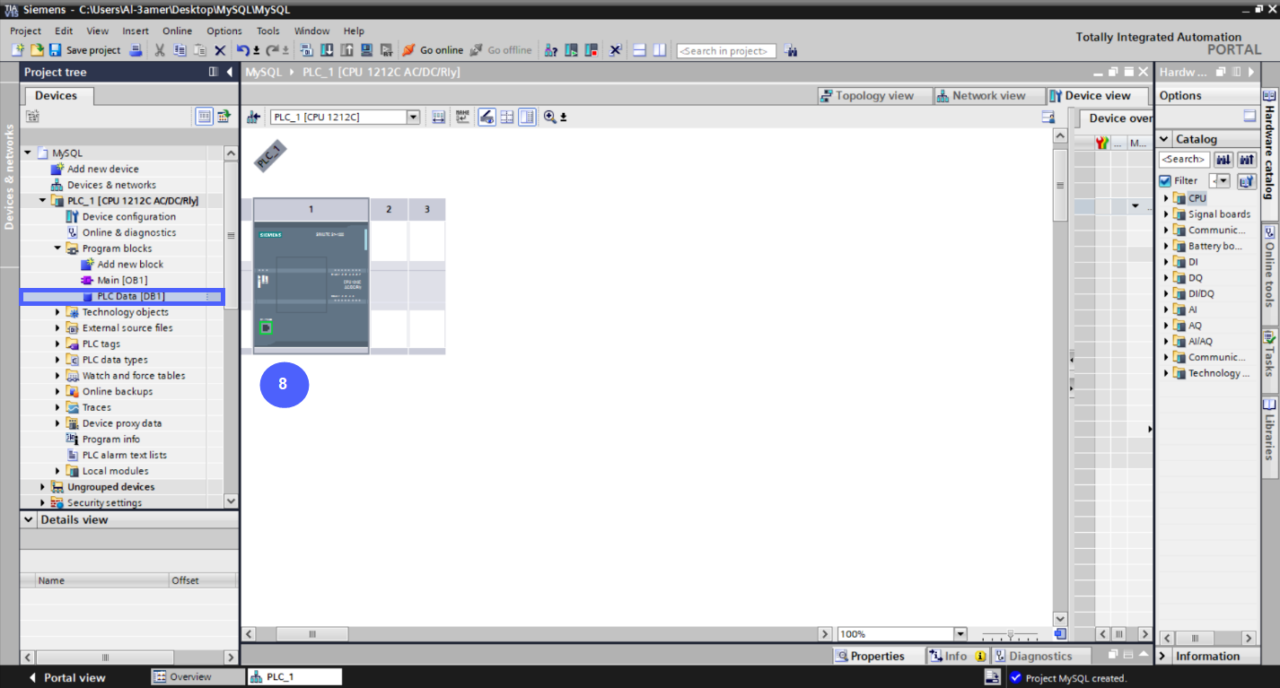This screenshot has width=1280, height=688.
Task: Split editor space horizontally icon
Action: pyautogui.click(x=640, y=50)
